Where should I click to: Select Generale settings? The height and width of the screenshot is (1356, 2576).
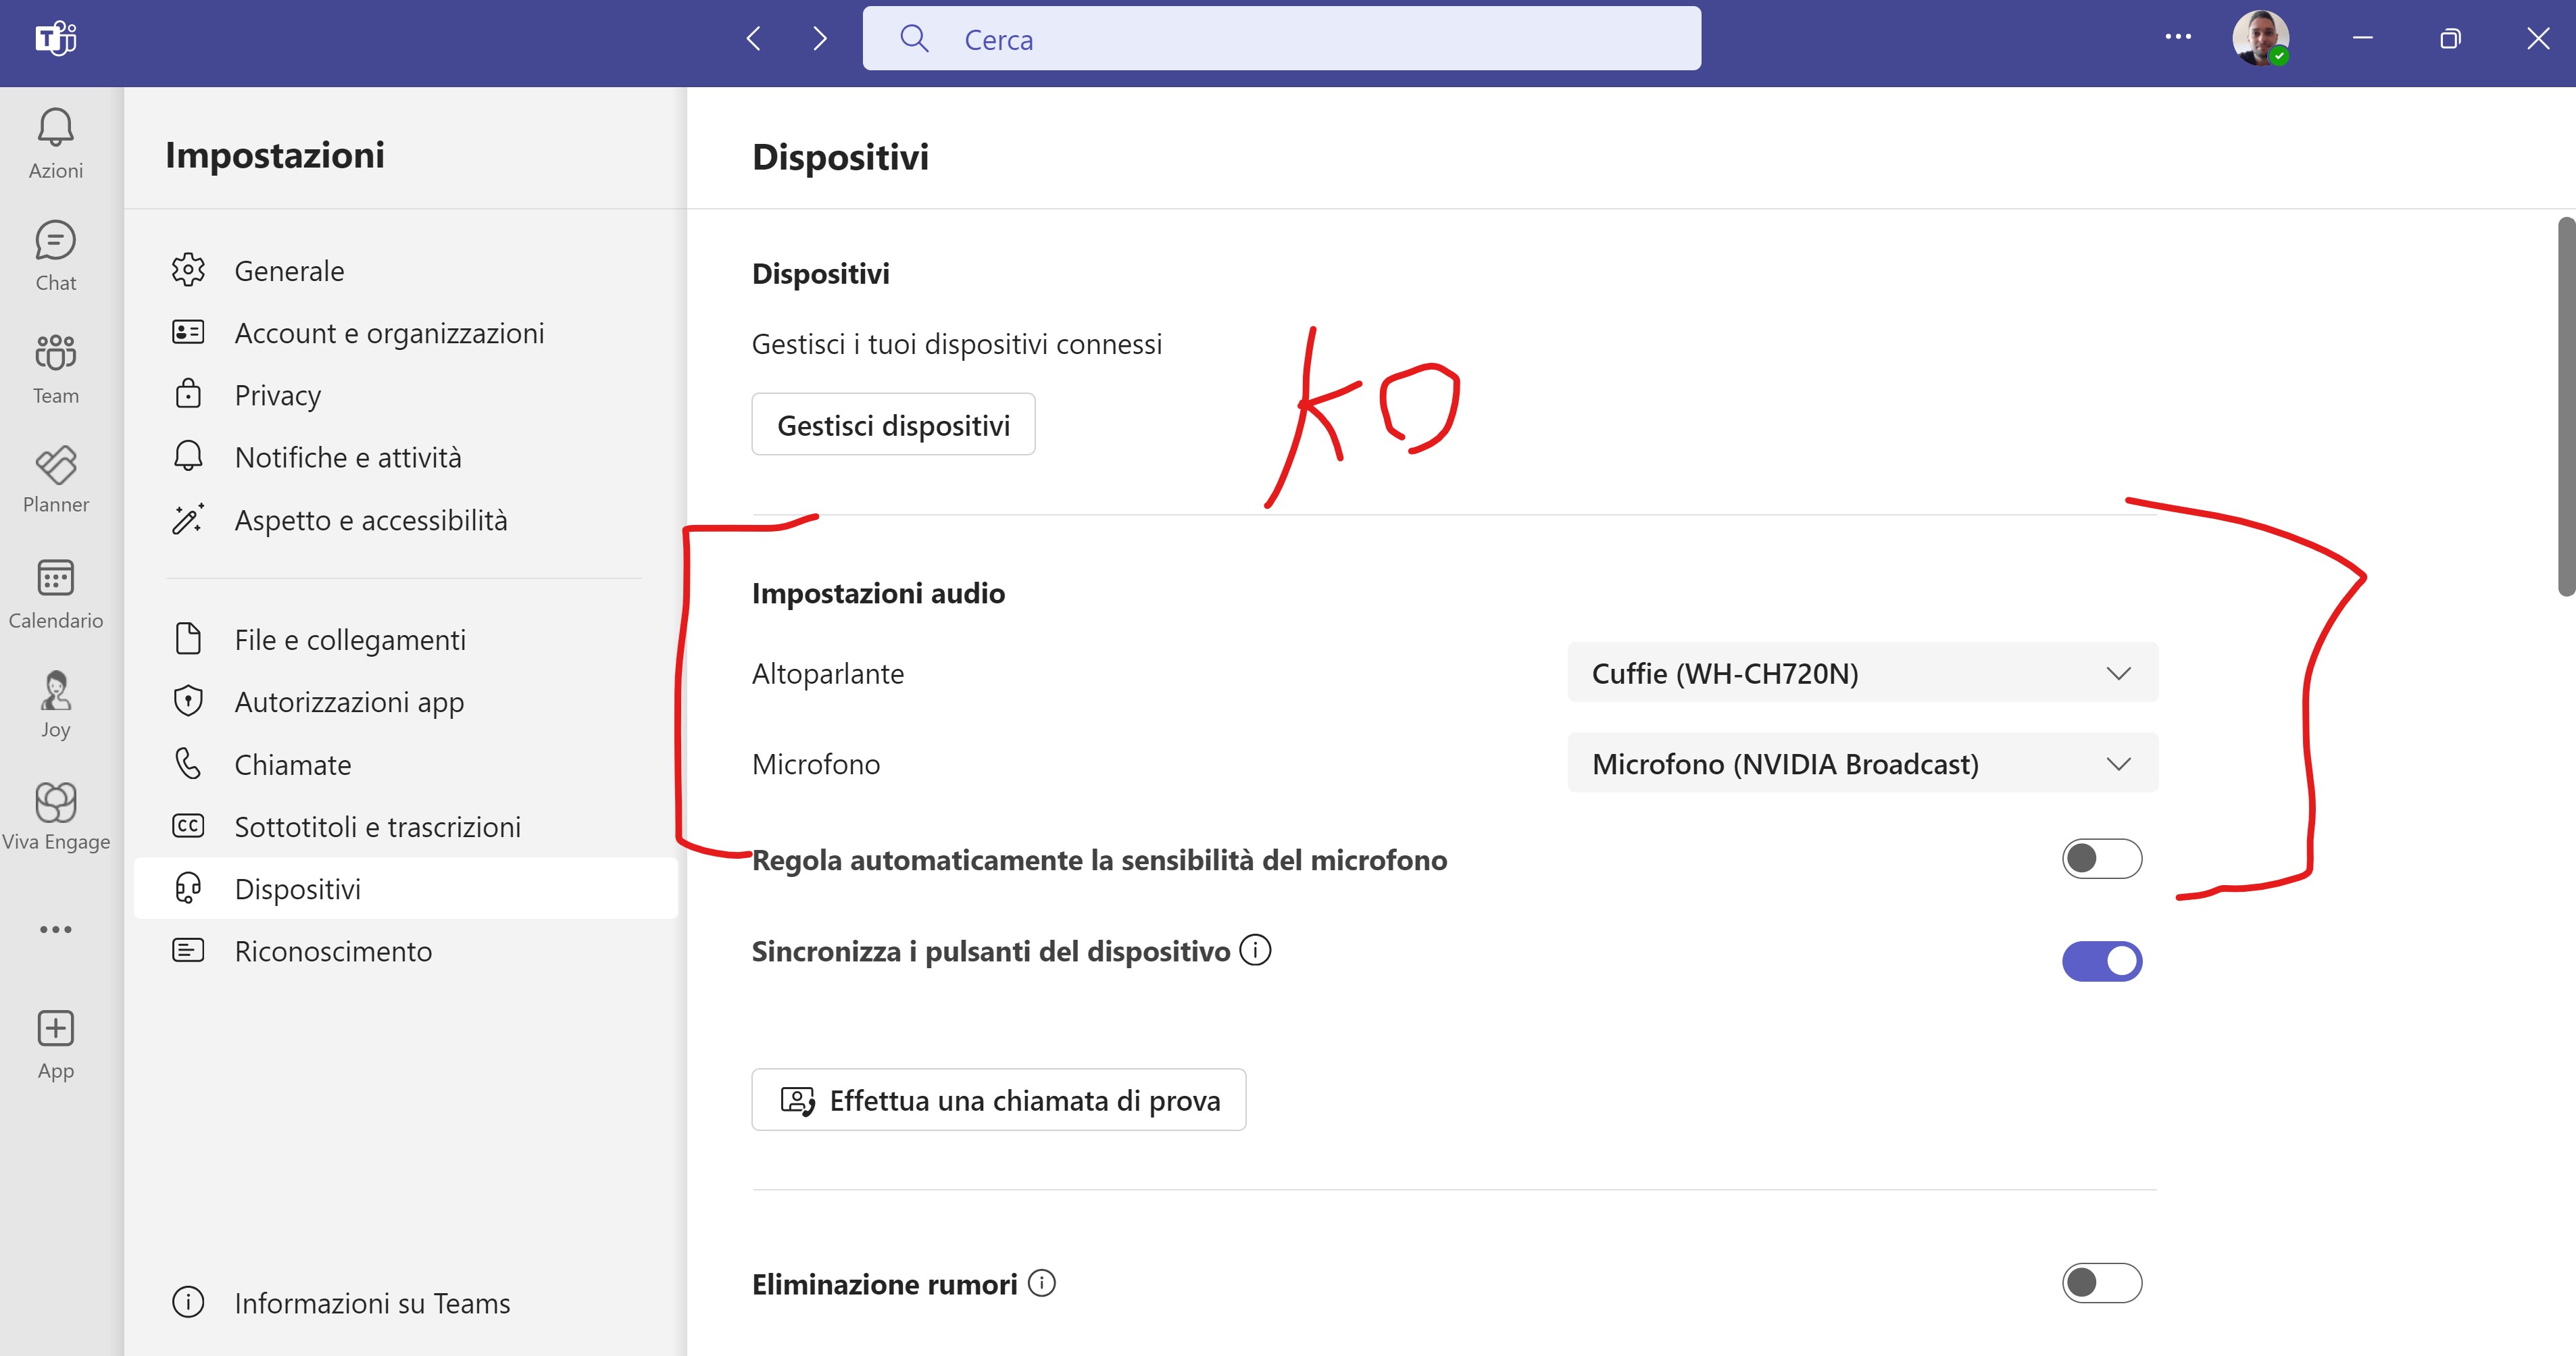coord(406,271)
